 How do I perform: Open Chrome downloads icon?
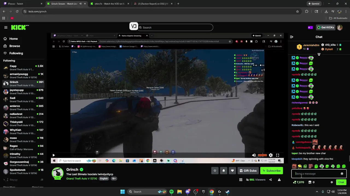tap(326, 11)
